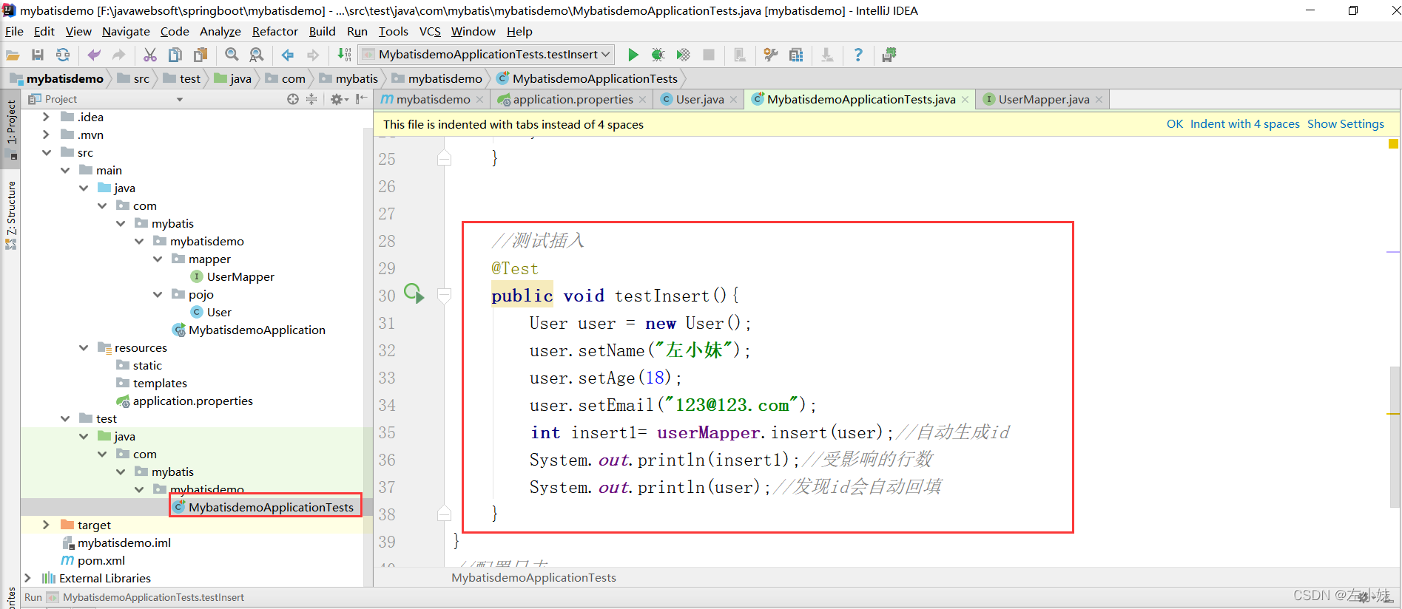Expand External Libraries
Image resolution: width=1402 pixels, height=609 pixels.
pos(27,578)
